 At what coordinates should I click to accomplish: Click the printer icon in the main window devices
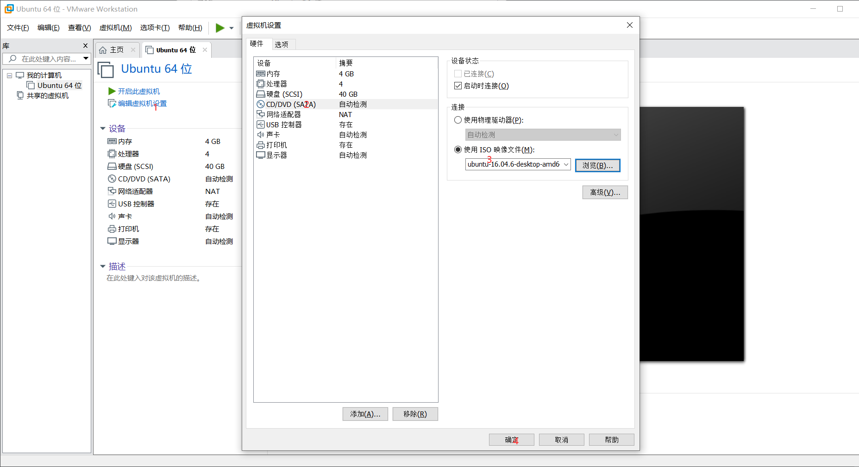click(112, 229)
